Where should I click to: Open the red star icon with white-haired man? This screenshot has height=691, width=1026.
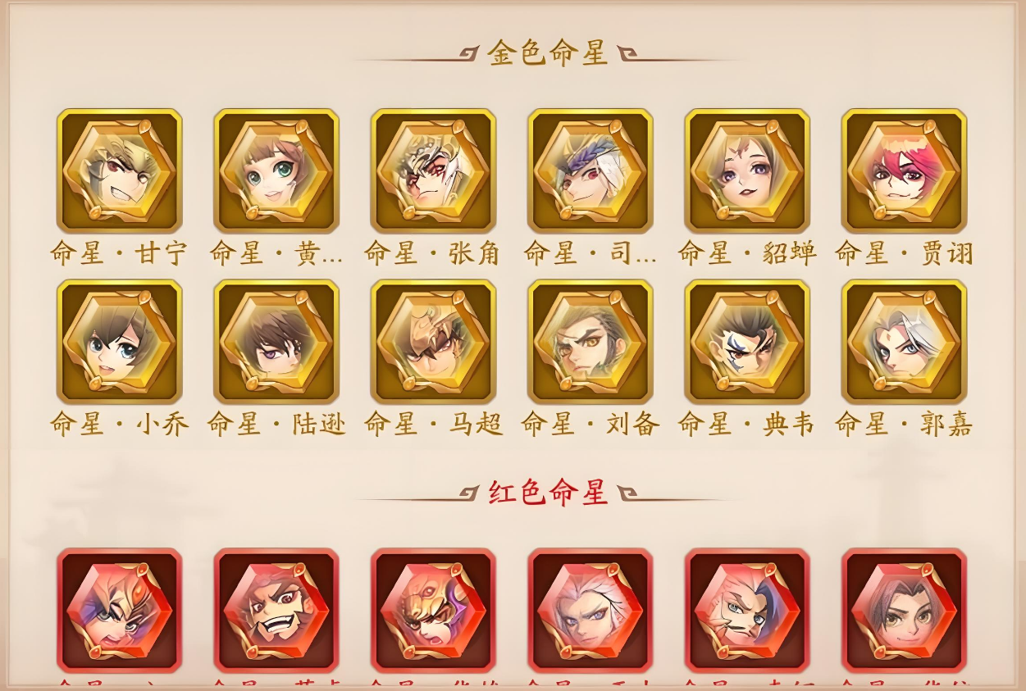pyautogui.click(x=591, y=611)
